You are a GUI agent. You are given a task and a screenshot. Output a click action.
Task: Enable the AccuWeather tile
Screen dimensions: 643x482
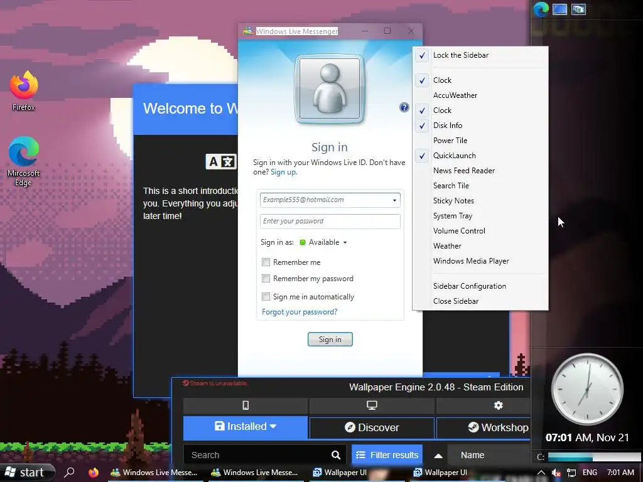point(480,95)
